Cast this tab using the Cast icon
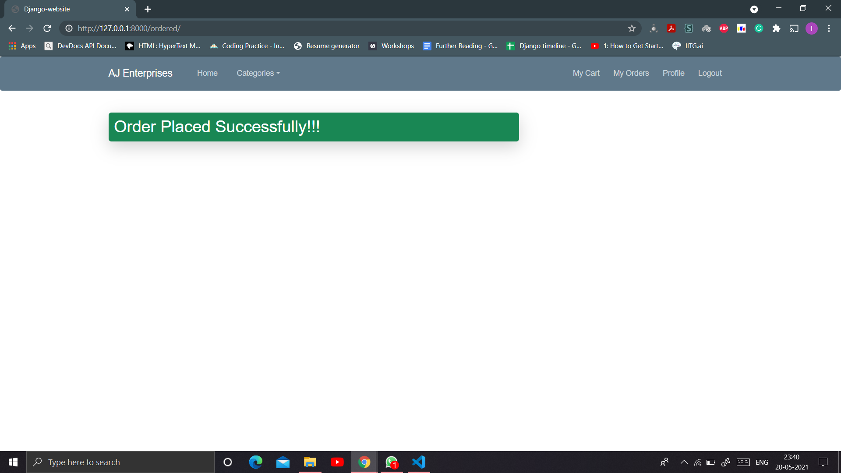This screenshot has height=473, width=841. [x=794, y=28]
